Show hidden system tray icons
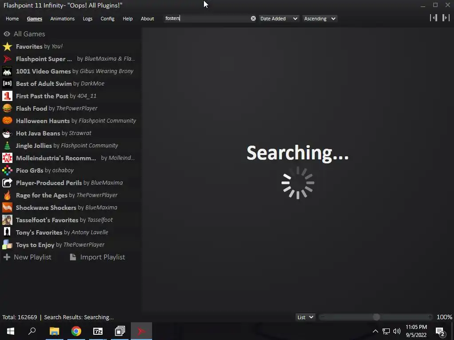 (375, 331)
